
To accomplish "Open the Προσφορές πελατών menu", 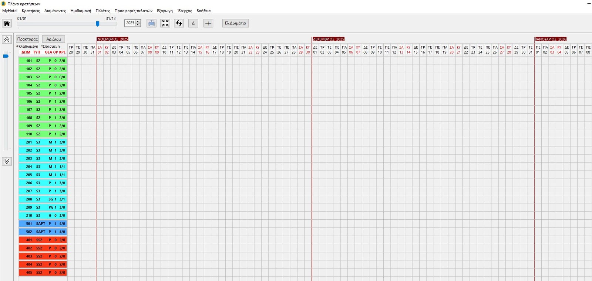I will 133,11.
